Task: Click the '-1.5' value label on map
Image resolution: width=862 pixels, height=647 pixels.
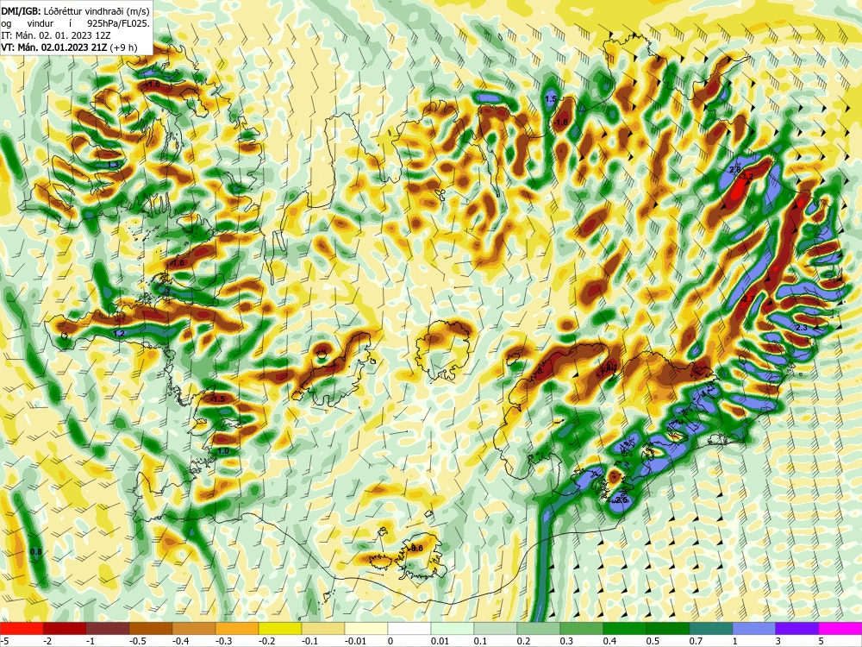Action: [x=218, y=399]
